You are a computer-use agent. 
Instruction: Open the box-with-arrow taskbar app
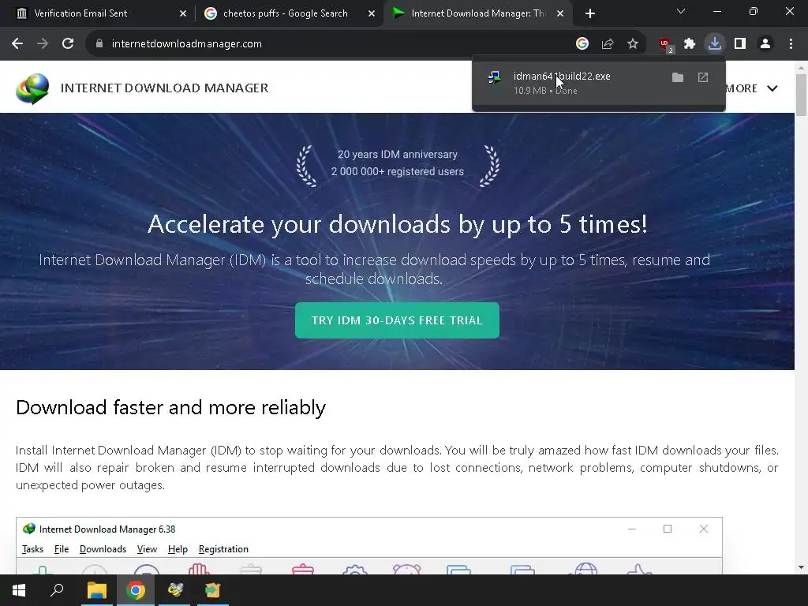pyautogui.click(x=213, y=590)
